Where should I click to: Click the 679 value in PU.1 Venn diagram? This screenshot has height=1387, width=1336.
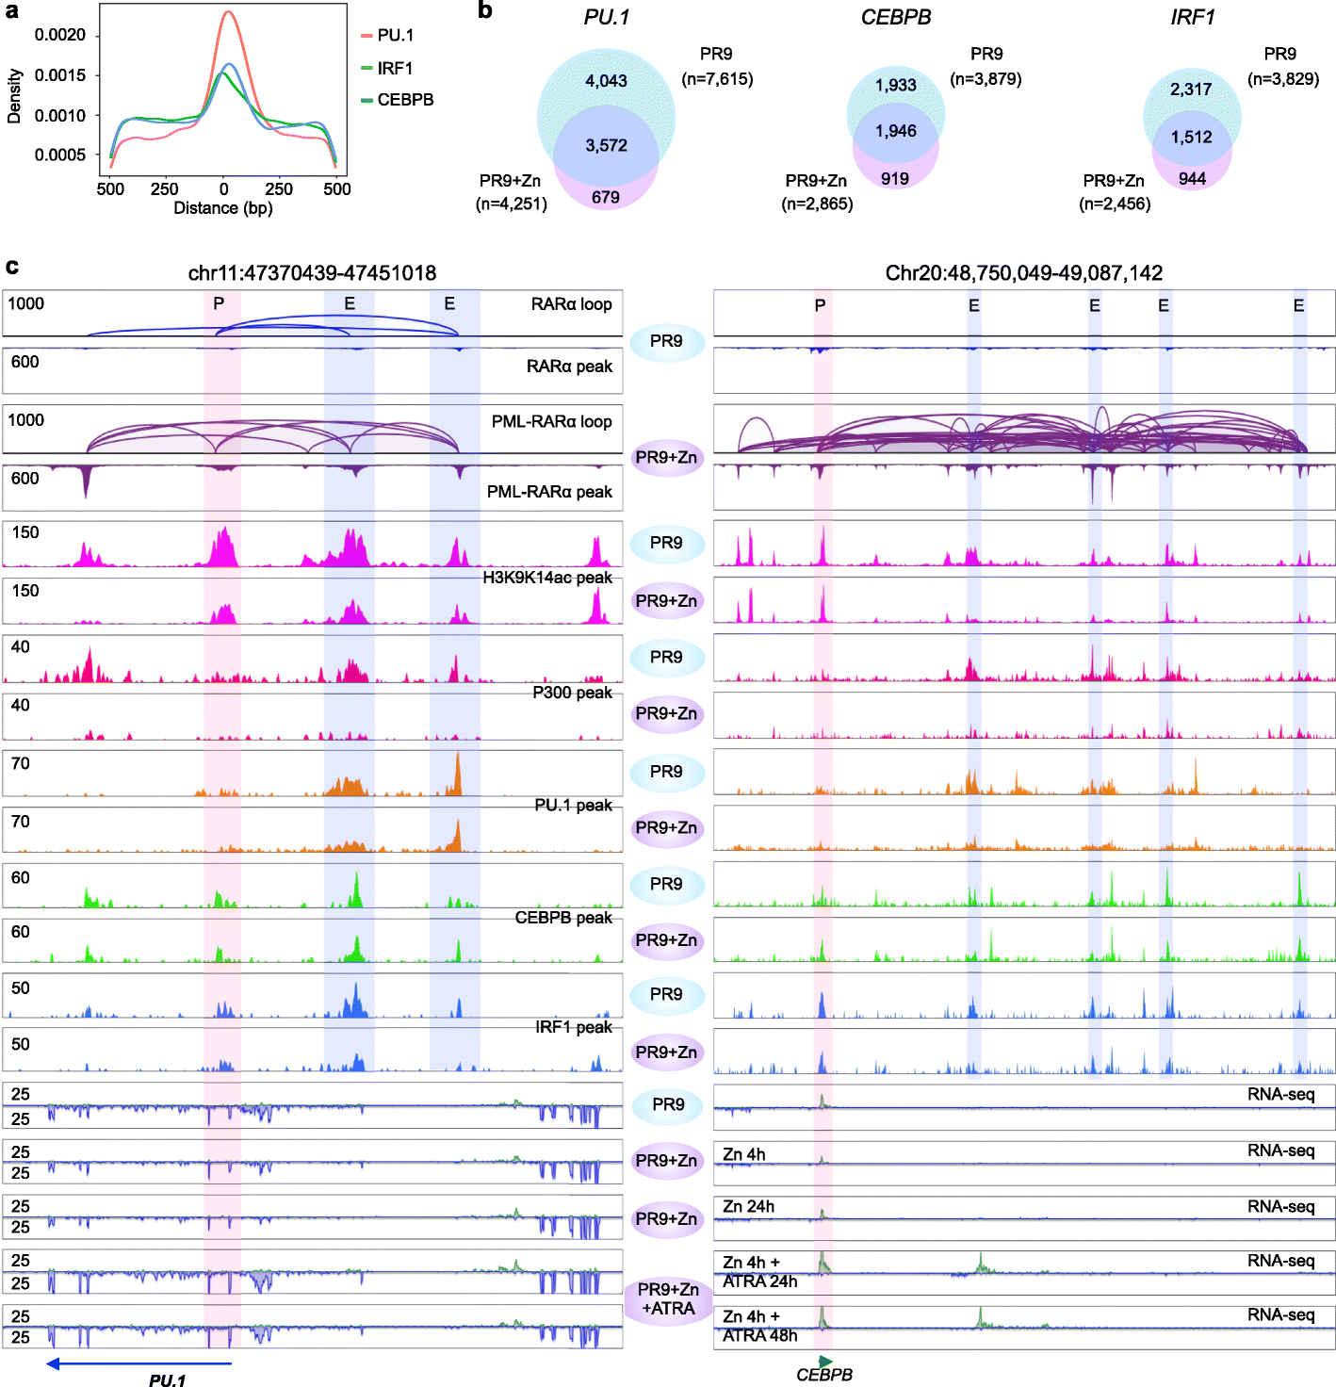click(x=606, y=197)
